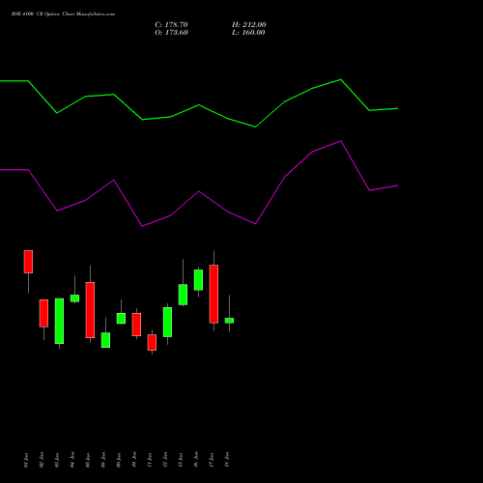Click the red candlestick for 01 Jan

tap(28, 262)
